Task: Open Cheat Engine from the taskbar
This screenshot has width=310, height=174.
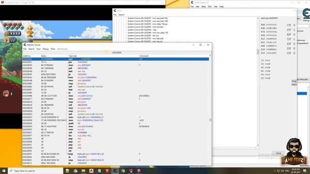Action: [115, 171]
